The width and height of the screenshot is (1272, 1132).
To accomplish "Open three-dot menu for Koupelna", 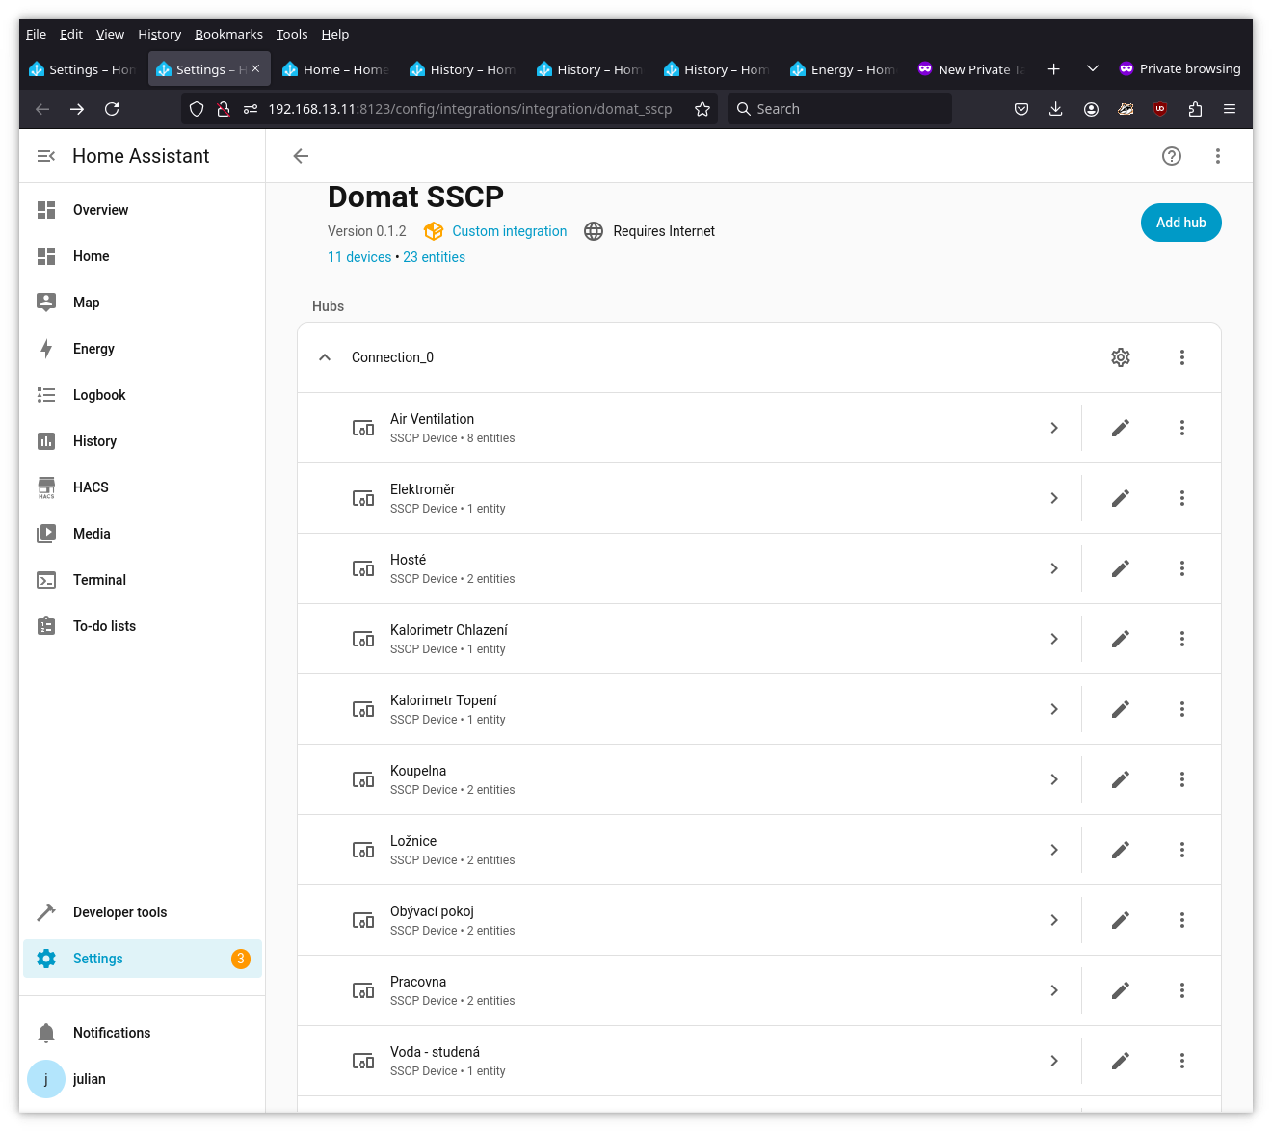I will pos(1182,779).
